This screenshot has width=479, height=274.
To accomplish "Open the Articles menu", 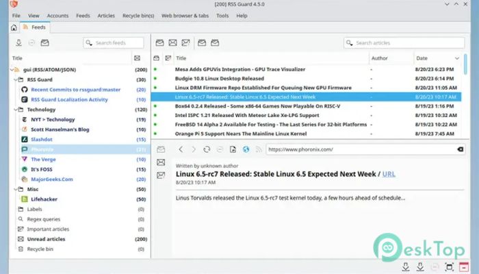I will pyautogui.click(x=106, y=16).
